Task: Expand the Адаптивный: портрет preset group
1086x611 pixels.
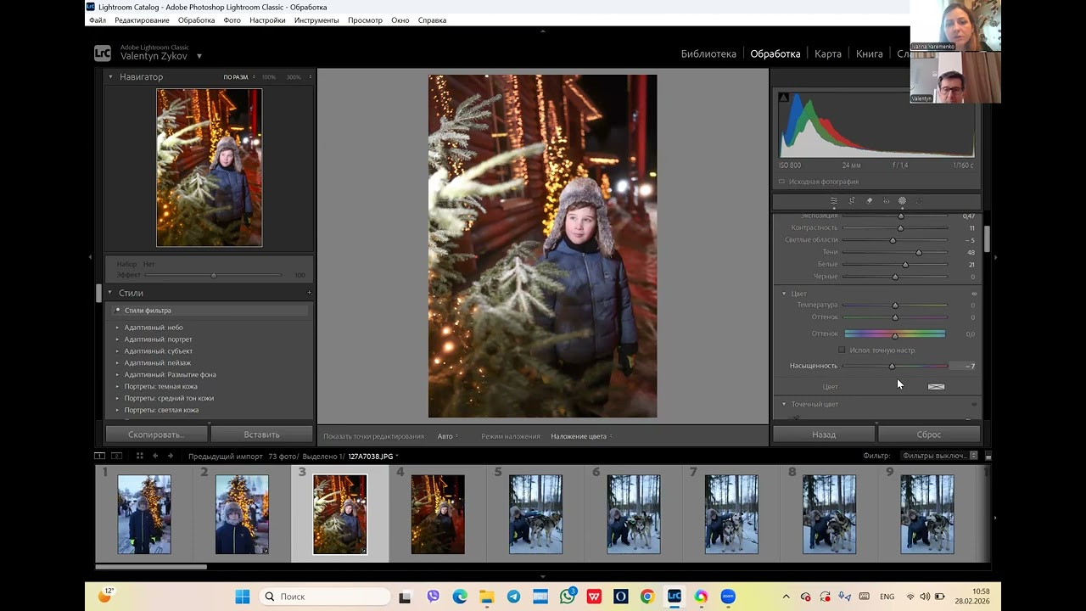Action: pyautogui.click(x=118, y=339)
